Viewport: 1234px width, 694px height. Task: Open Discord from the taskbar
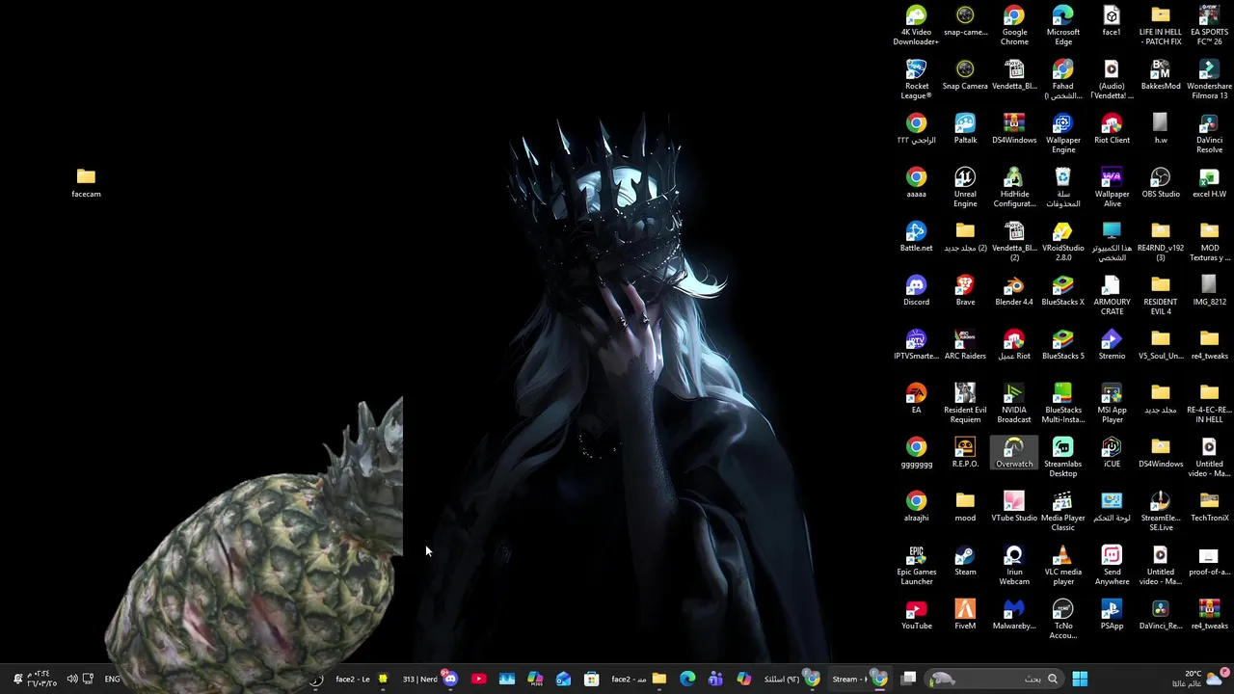tap(450, 679)
